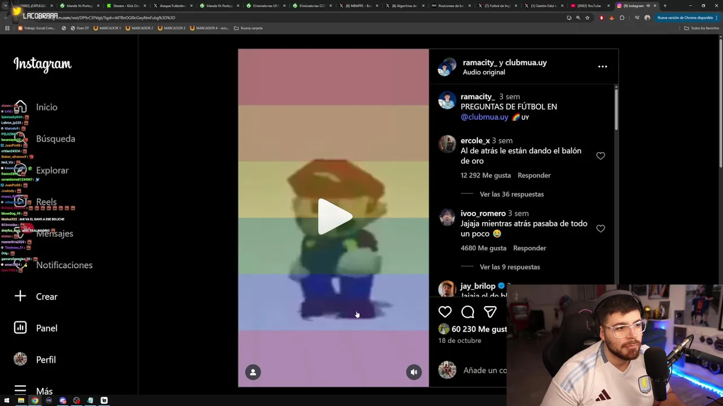Image resolution: width=723 pixels, height=406 pixels.
Task: Like the reel with the heart icon
Action: [x=445, y=312]
